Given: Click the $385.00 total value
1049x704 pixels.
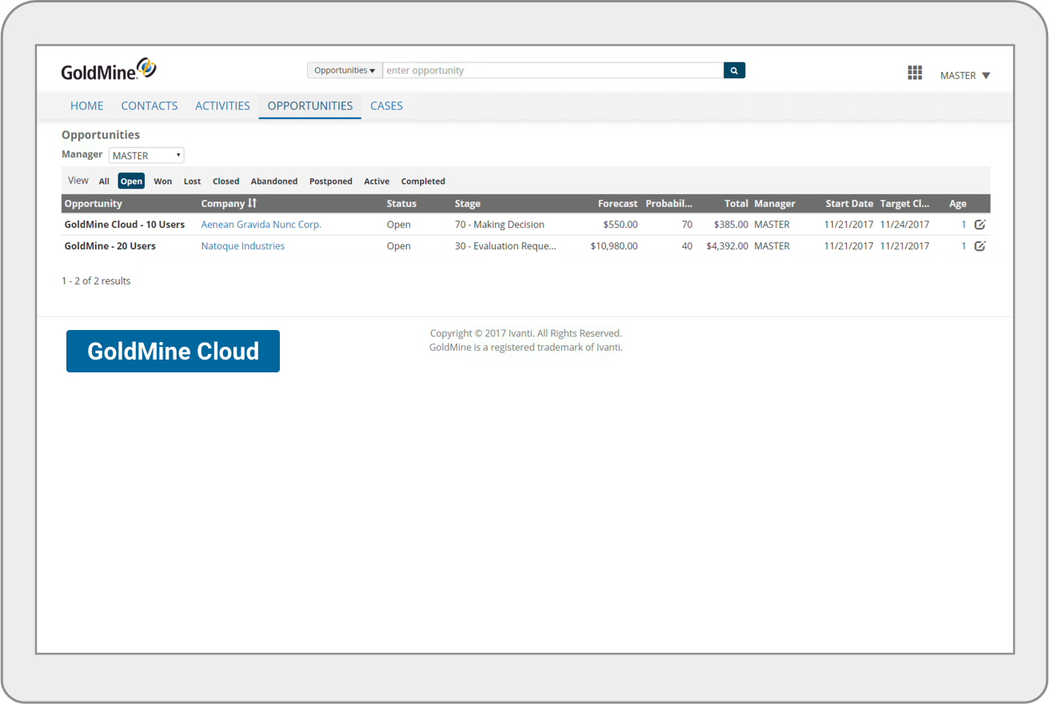Looking at the screenshot, I should click(x=731, y=225).
